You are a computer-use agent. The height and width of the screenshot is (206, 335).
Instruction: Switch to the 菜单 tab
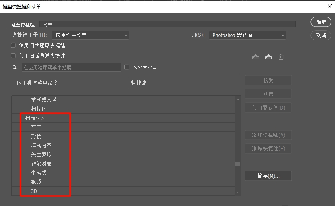tap(48, 25)
